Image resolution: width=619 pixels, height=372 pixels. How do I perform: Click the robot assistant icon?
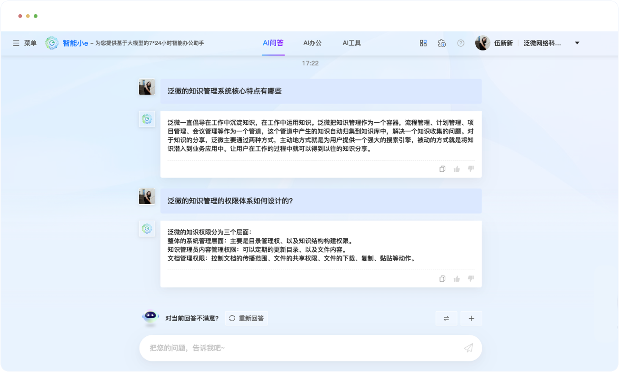151,318
